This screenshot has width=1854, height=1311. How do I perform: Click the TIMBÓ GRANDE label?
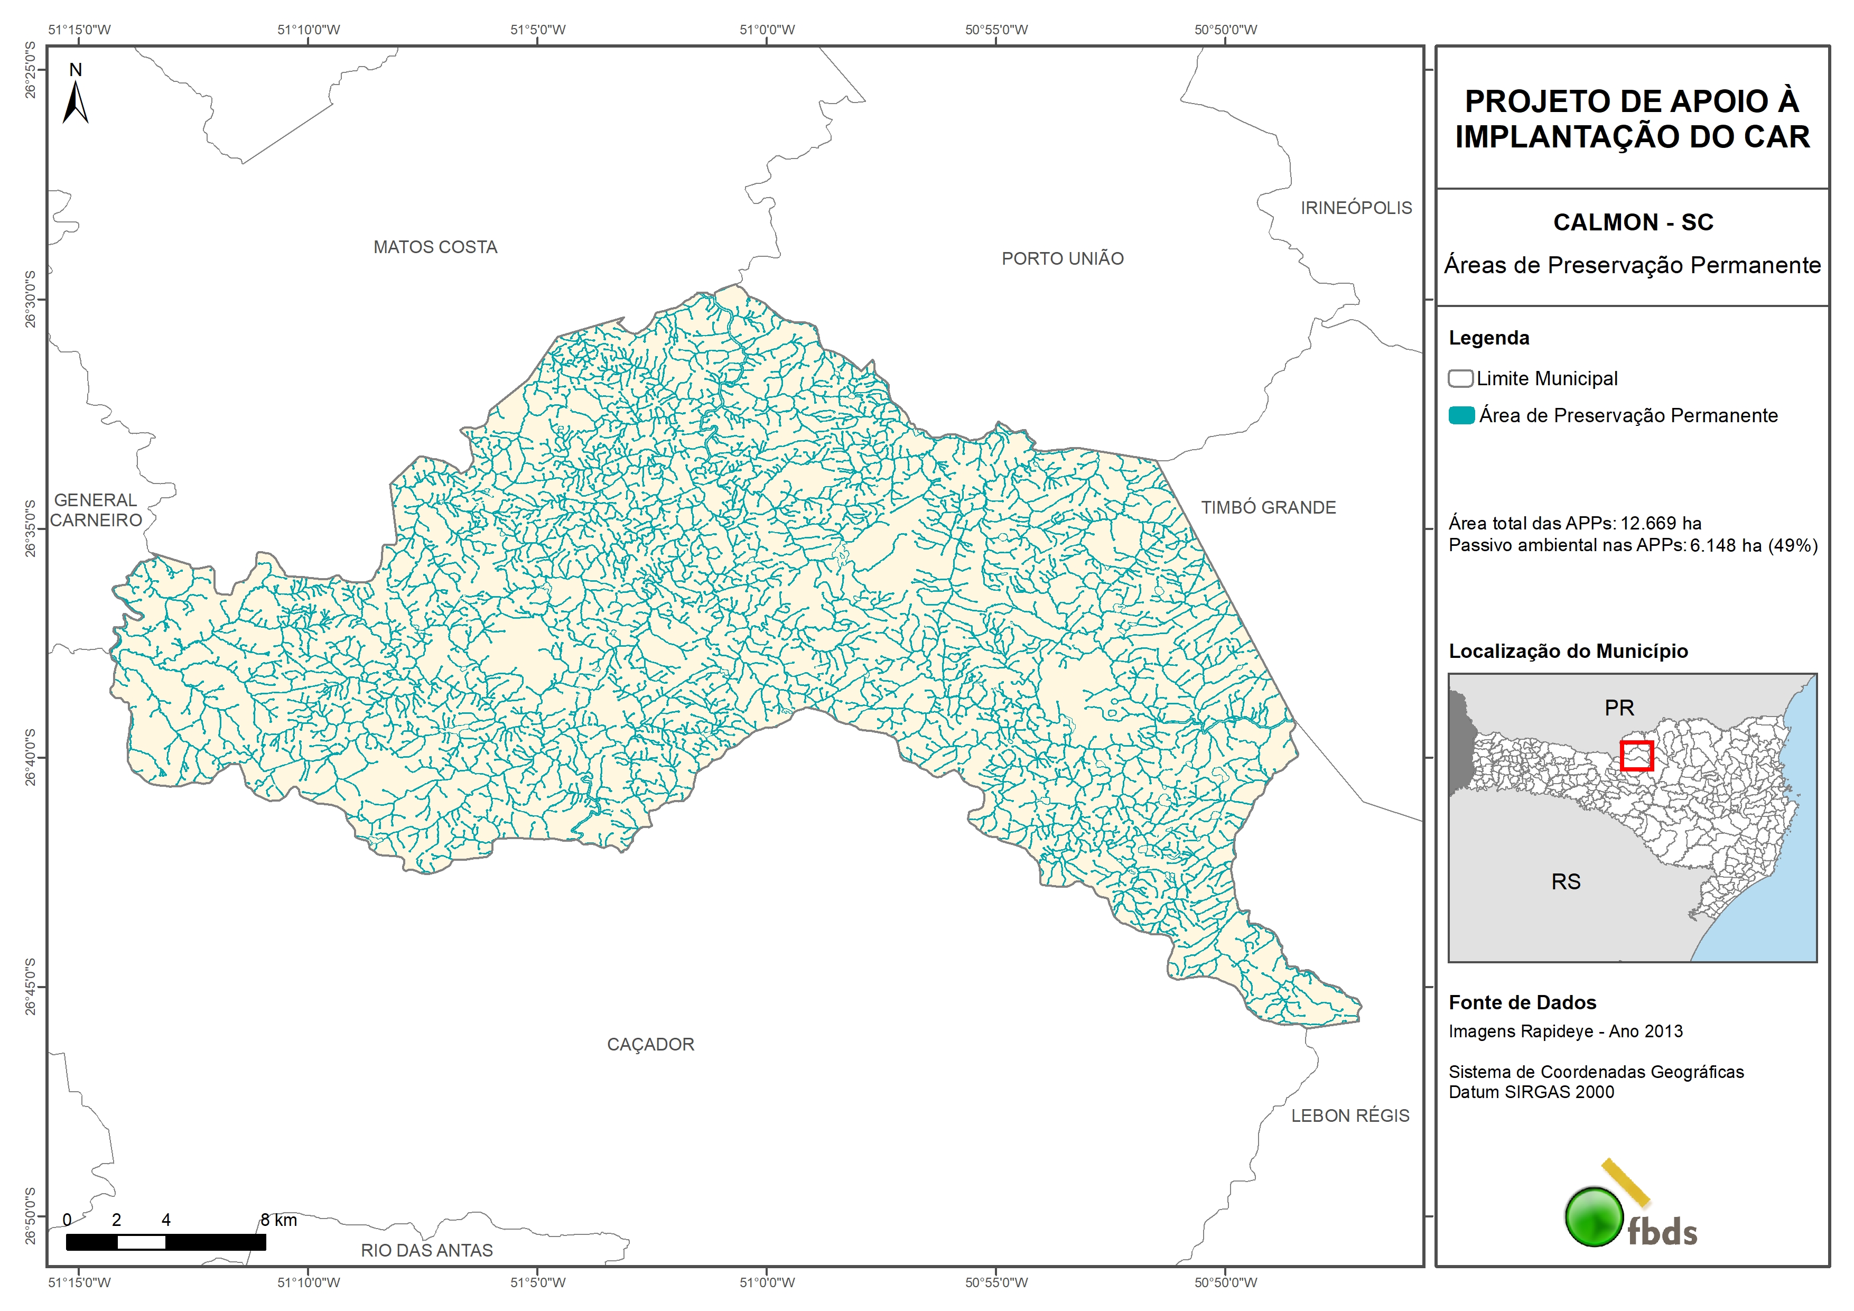(x=1268, y=507)
